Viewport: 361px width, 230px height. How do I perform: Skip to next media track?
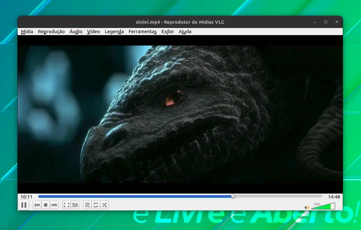click(54, 205)
